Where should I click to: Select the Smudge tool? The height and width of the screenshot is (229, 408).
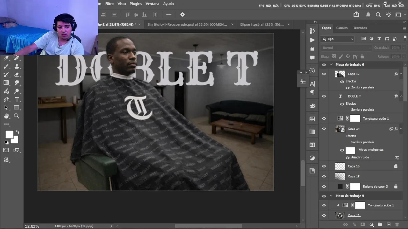click(17, 83)
